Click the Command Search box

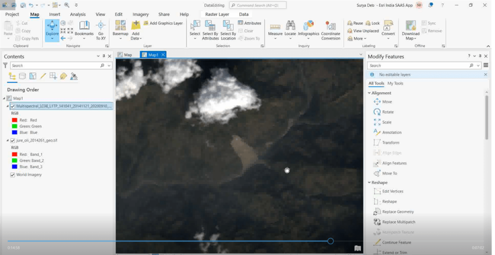pos(258,5)
